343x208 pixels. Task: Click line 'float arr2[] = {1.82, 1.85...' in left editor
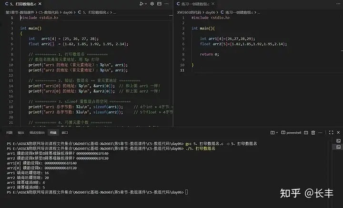[78, 44]
